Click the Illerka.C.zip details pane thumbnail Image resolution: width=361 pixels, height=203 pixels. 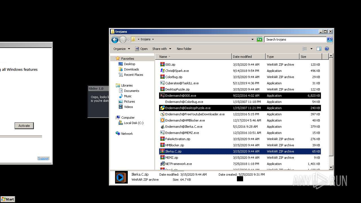[x=121, y=177]
